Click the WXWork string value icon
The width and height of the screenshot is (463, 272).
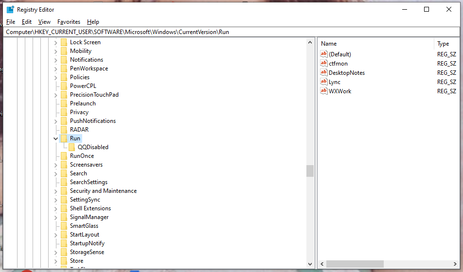click(x=324, y=91)
